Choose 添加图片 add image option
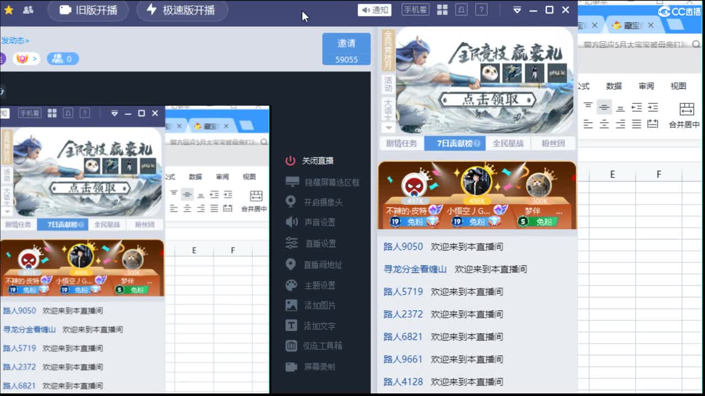This screenshot has height=396, width=705. (310, 305)
